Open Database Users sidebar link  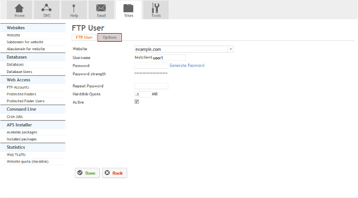[20, 72]
